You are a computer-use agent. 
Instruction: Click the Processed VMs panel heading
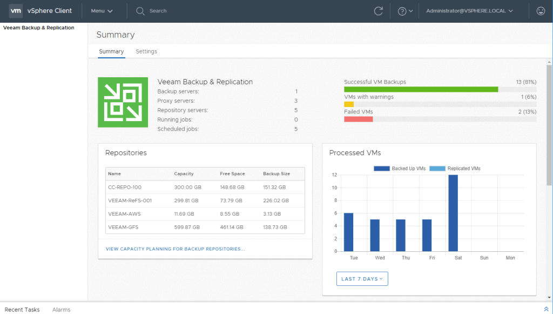[x=355, y=153]
